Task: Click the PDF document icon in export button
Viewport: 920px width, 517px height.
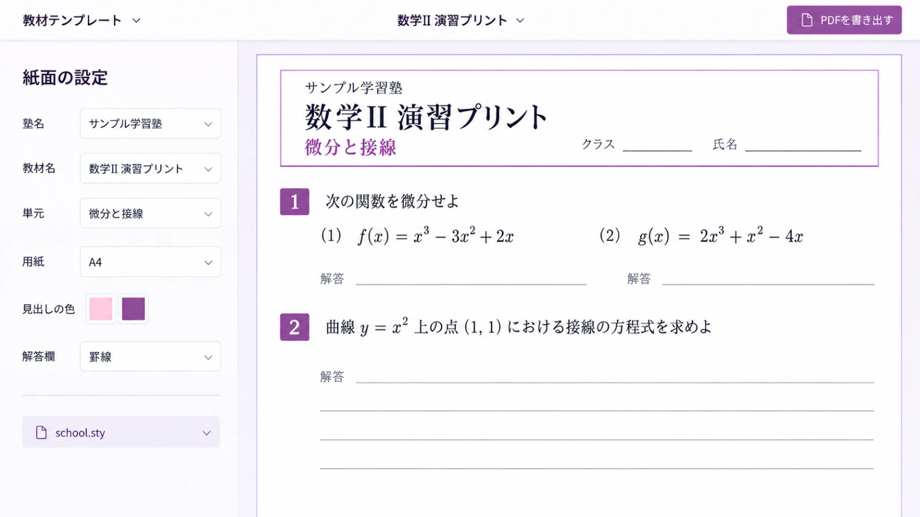Action: (807, 20)
